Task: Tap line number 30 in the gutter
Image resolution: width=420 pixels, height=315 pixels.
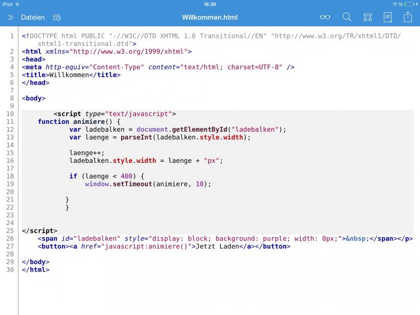Action: point(10,270)
